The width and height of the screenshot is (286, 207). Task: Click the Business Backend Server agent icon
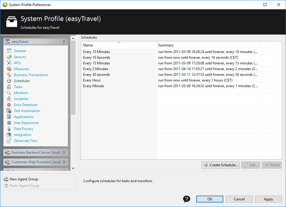(8, 152)
